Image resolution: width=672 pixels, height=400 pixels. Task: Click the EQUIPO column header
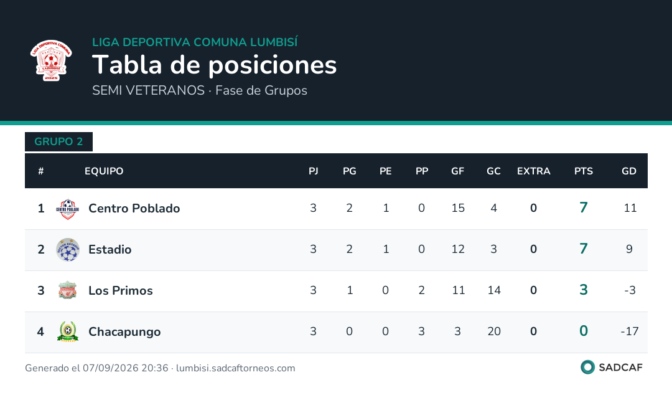[x=104, y=171]
